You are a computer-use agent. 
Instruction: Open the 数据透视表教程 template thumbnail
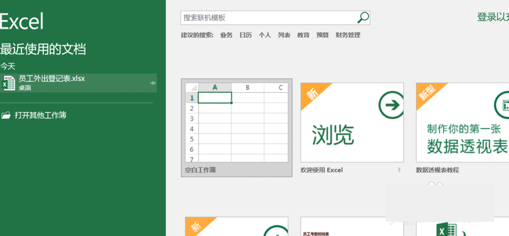(x=463, y=122)
